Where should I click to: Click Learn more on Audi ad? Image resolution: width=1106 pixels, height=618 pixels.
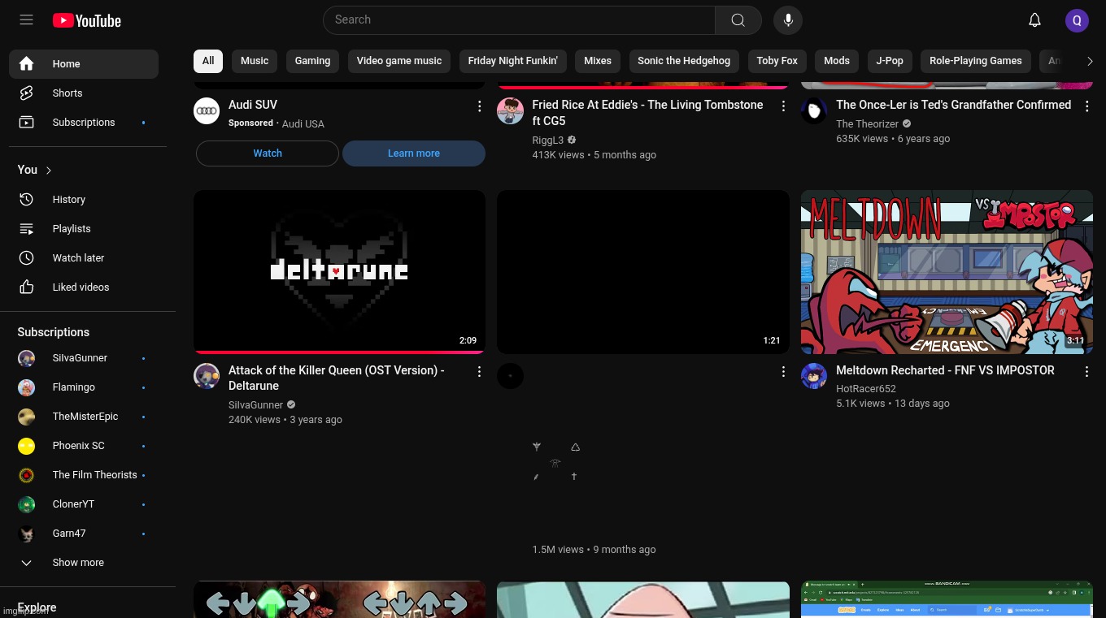[414, 153]
